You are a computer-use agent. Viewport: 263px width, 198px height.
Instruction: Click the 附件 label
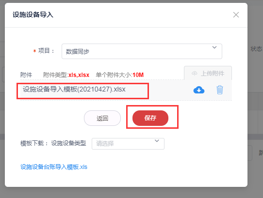pos(26,75)
